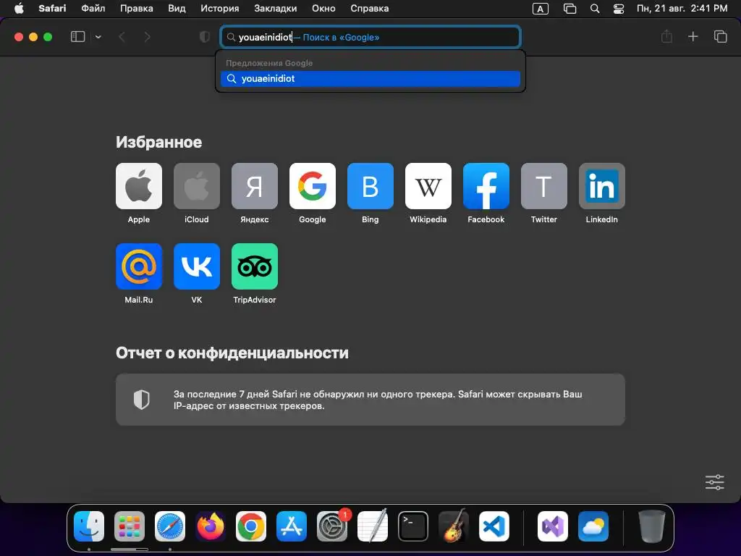Open the Mail.Ru favorite tile
Image resolution: width=741 pixels, height=556 pixels.
138,266
